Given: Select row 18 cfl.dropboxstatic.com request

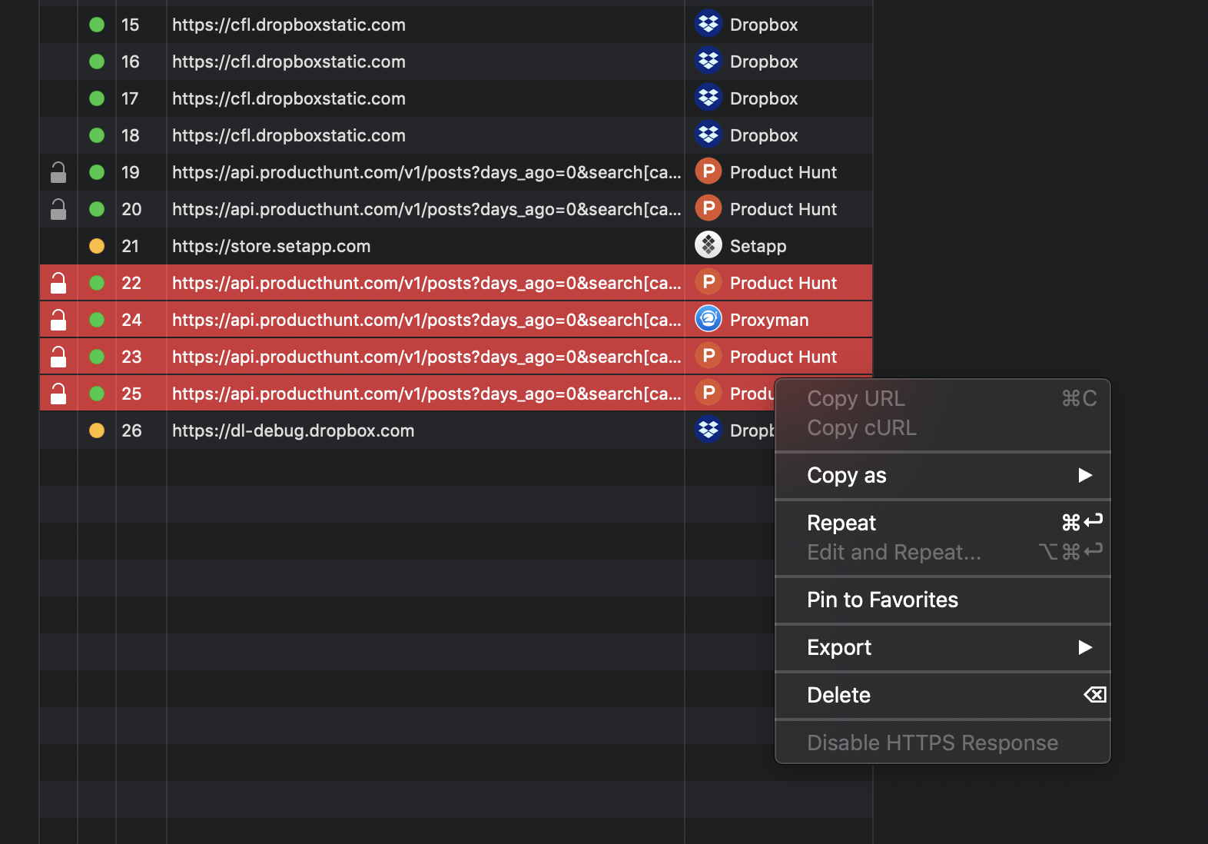Looking at the screenshot, I should pyautogui.click(x=456, y=135).
